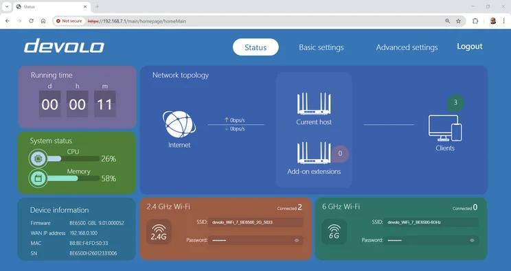Open the Clients devices icon
This screenshot has height=271, width=511.
[445, 128]
